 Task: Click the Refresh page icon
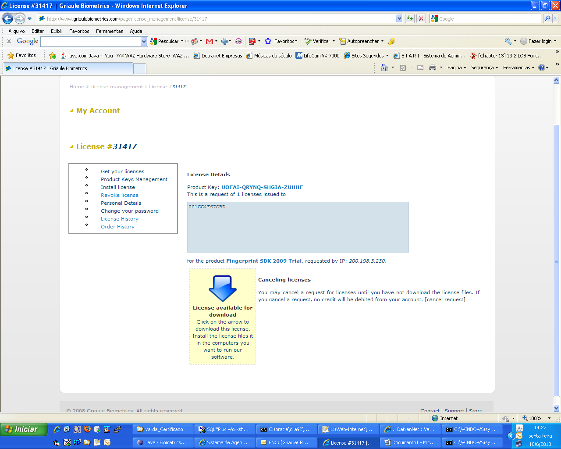point(410,18)
